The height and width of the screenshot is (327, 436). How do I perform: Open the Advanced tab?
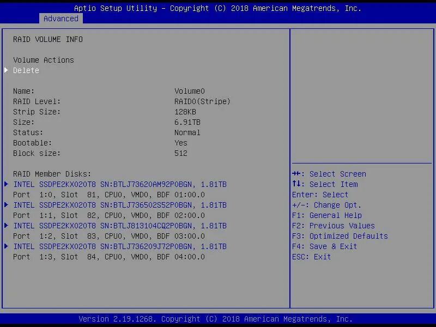point(61,19)
